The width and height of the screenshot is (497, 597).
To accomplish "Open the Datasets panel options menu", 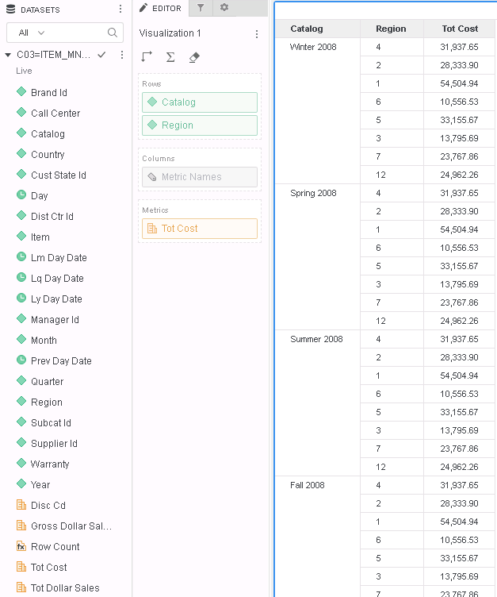I will click(120, 9).
